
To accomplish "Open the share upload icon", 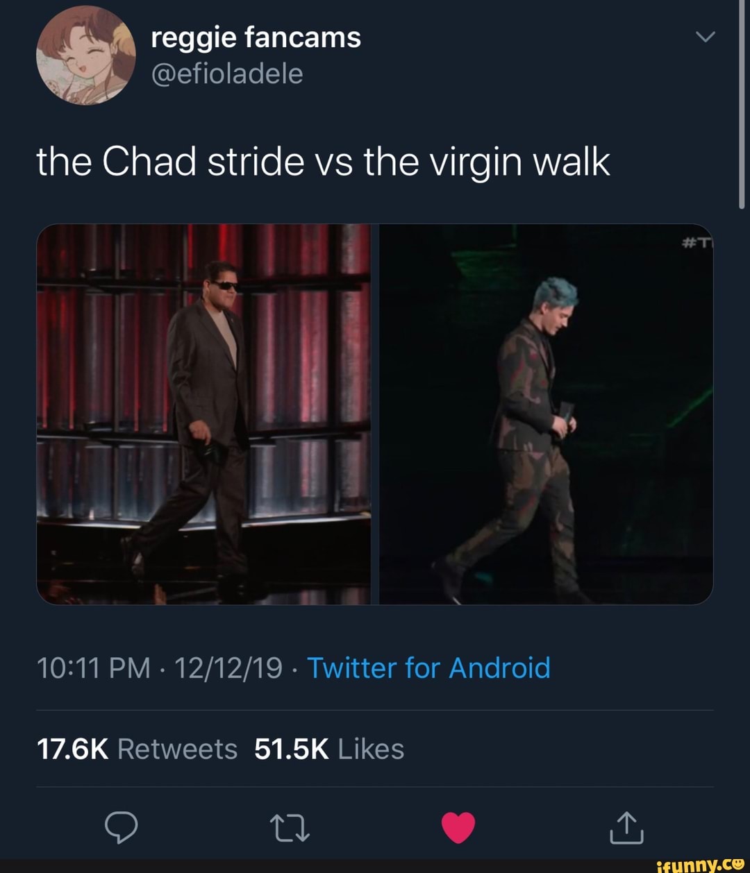I will tap(627, 827).
